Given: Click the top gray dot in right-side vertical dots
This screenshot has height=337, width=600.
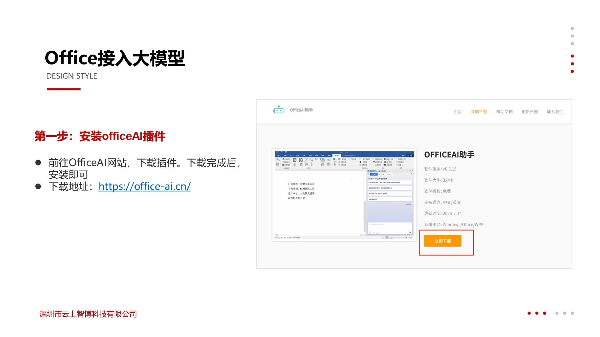Looking at the screenshot, I should [x=572, y=28].
